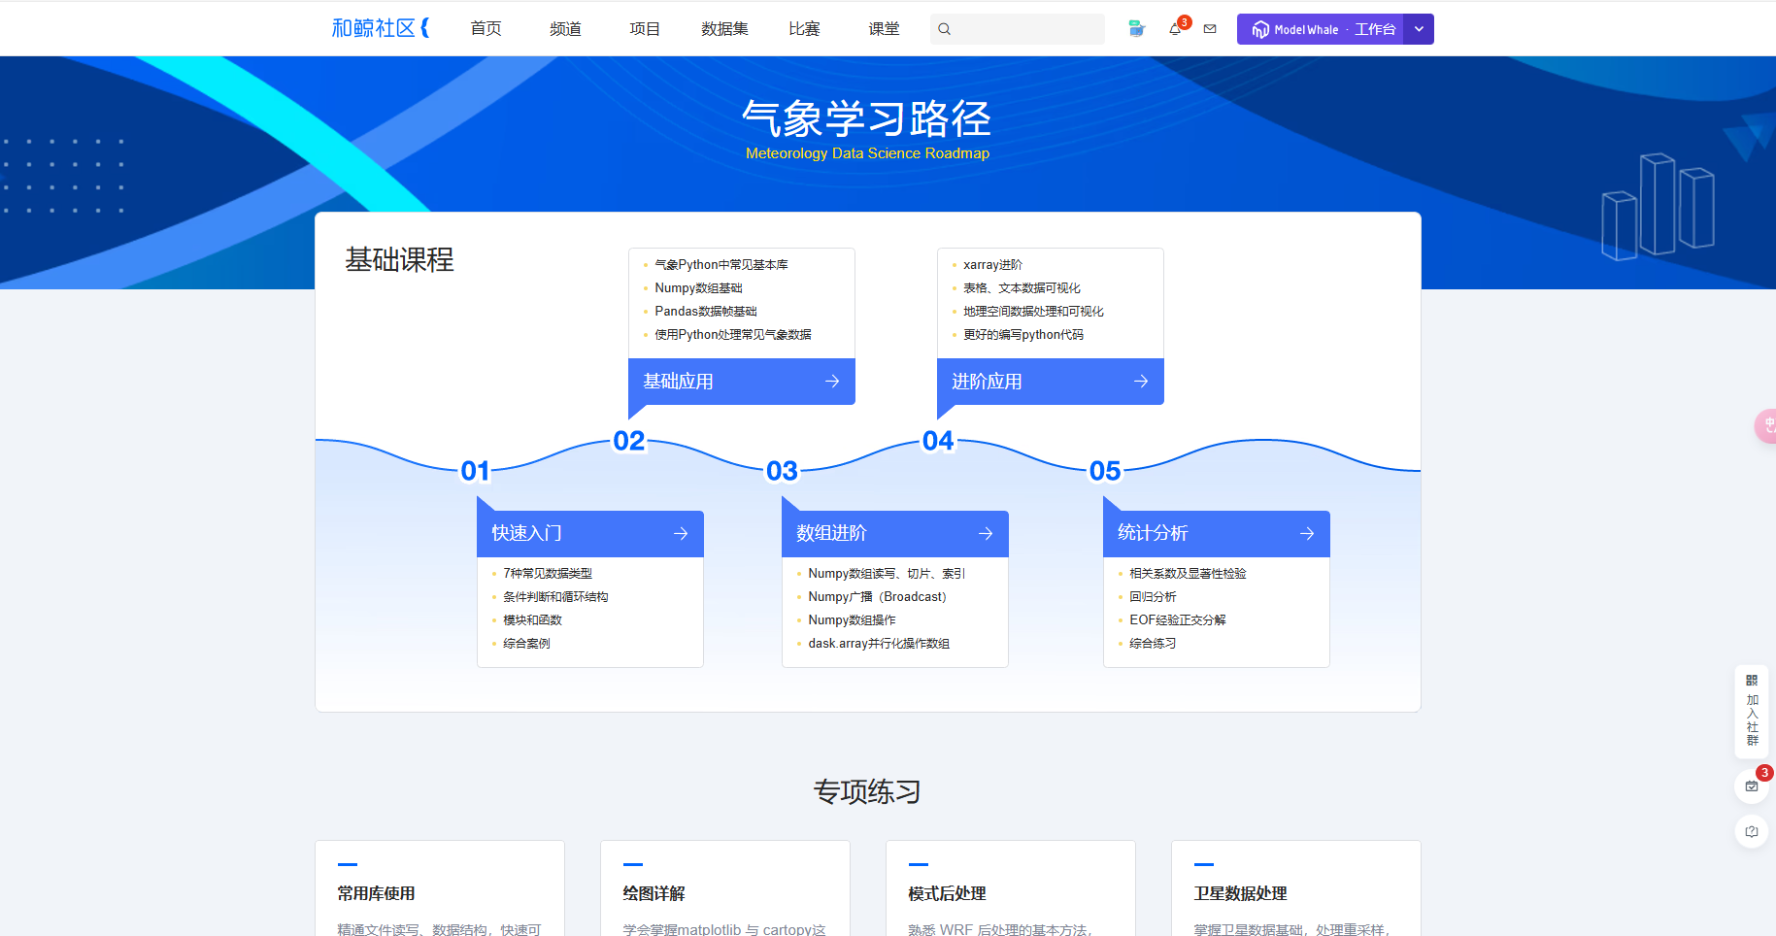Select the 频道 navigation item

pyautogui.click(x=565, y=29)
